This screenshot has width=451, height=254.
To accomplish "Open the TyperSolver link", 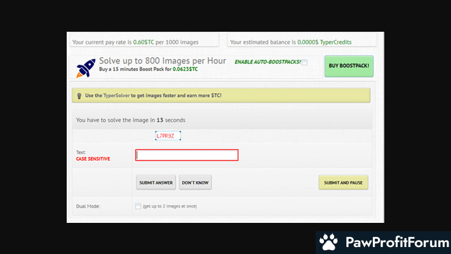I will click(116, 95).
